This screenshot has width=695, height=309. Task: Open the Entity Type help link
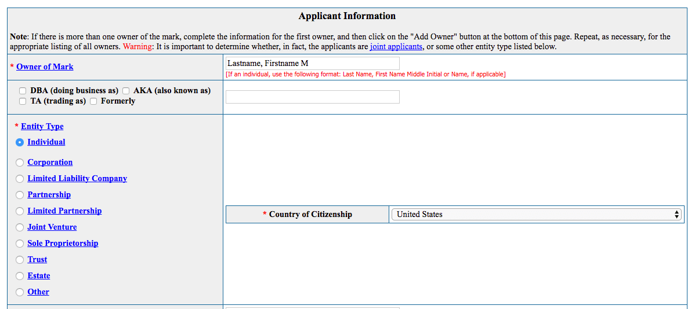pos(42,126)
